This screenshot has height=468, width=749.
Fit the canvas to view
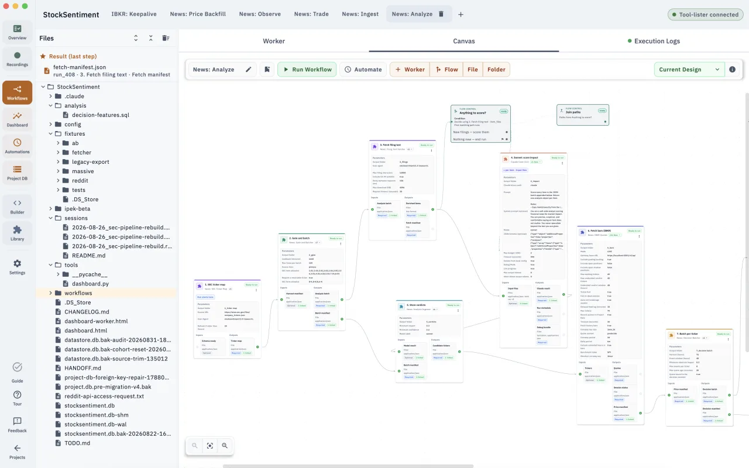pos(210,446)
